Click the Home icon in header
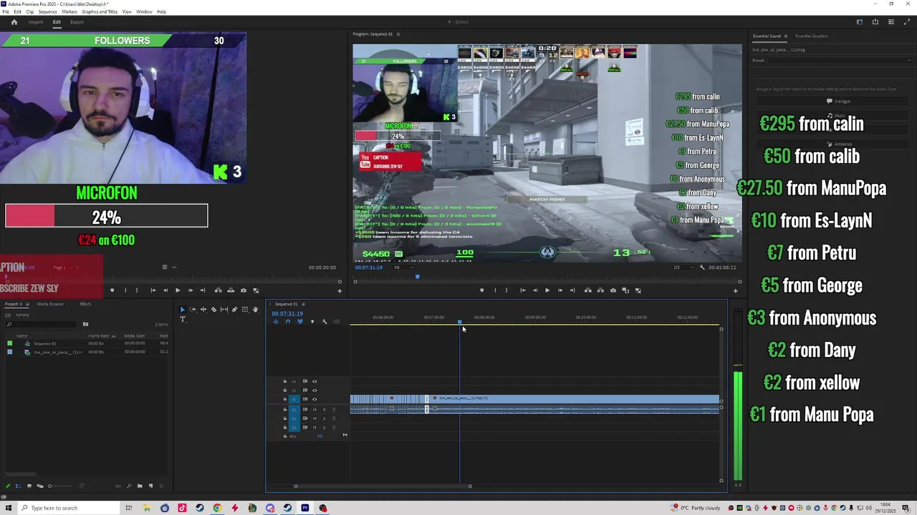 [14, 22]
